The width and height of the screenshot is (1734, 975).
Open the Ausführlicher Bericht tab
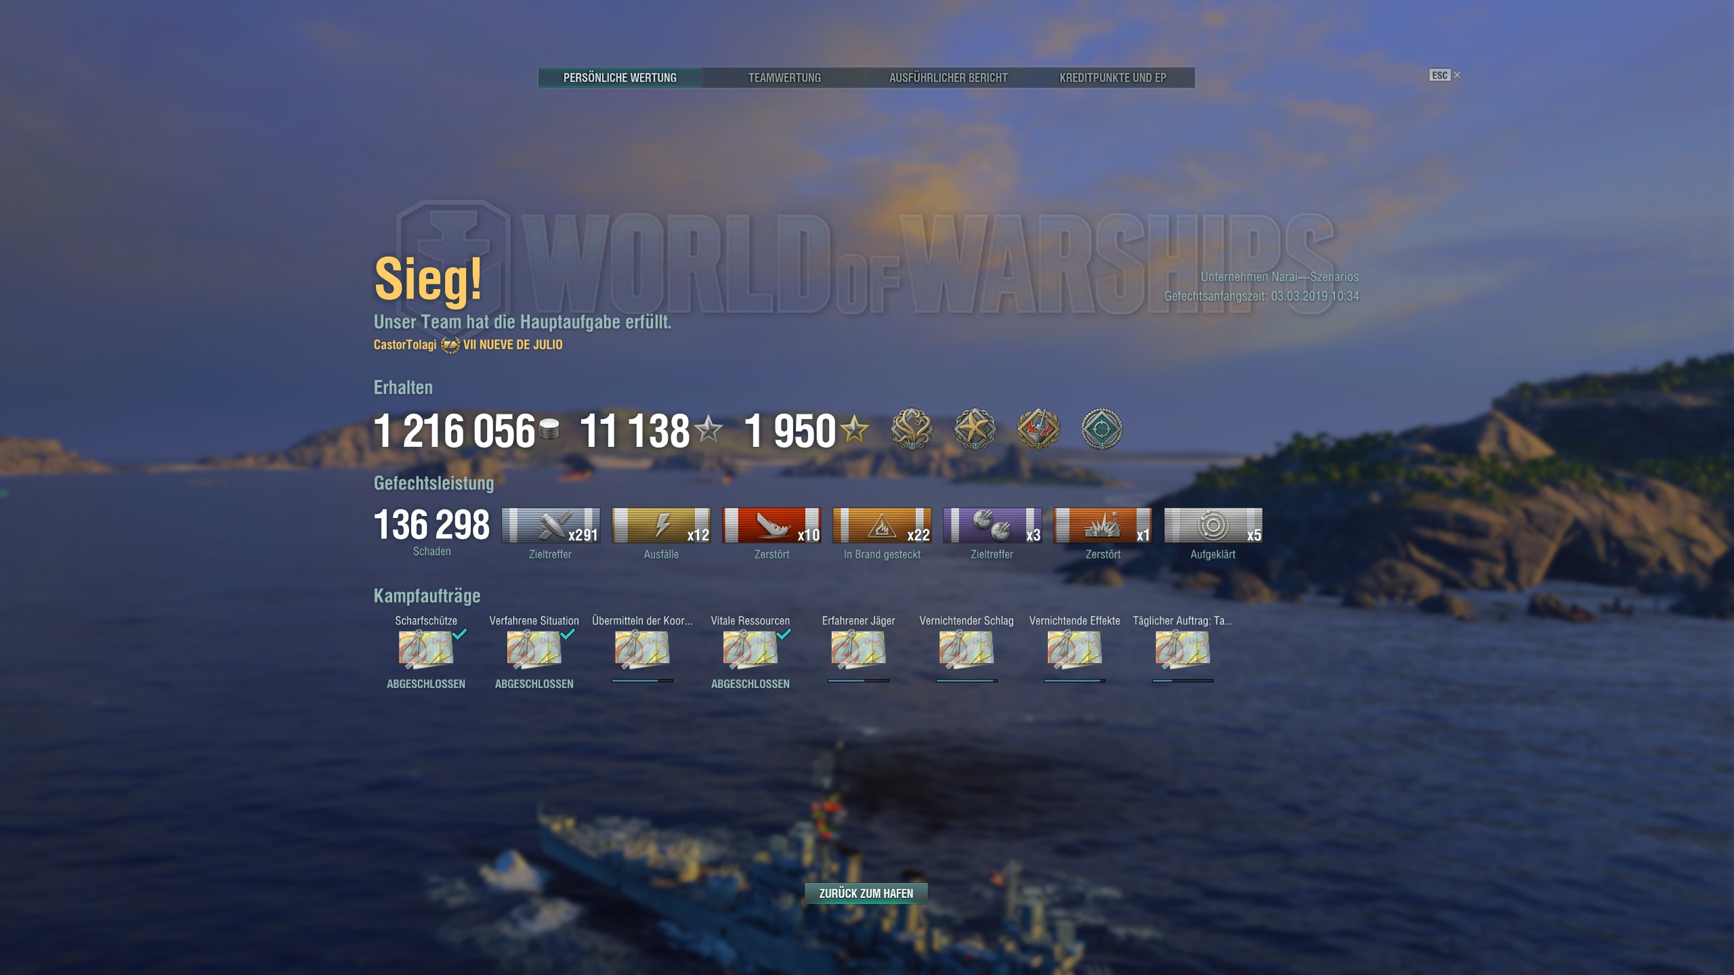click(948, 78)
